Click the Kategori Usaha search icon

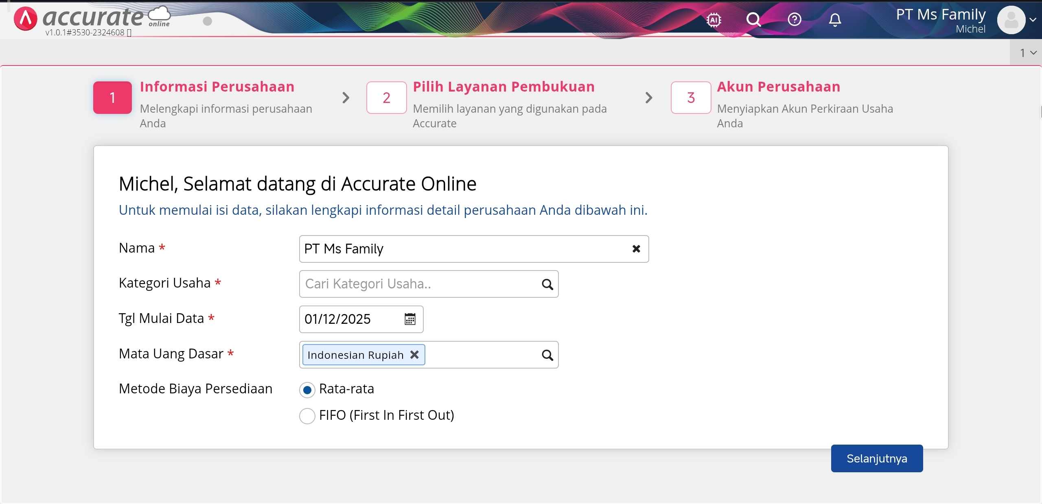point(547,284)
